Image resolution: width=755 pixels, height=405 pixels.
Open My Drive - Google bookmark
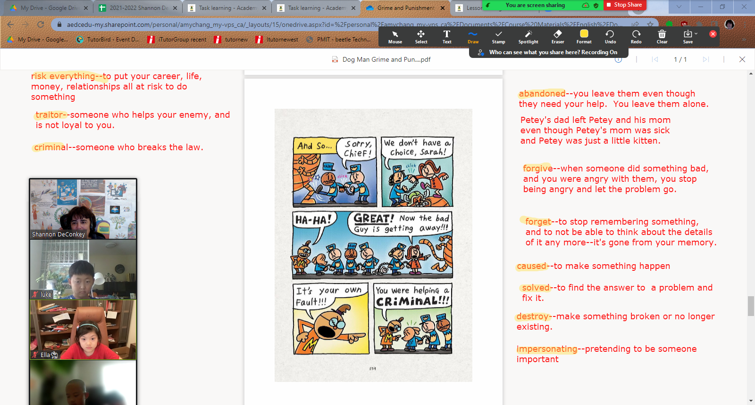coord(38,40)
